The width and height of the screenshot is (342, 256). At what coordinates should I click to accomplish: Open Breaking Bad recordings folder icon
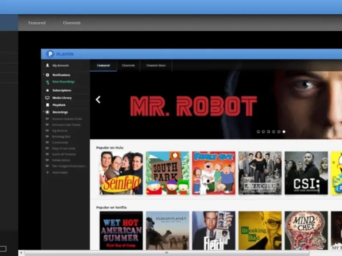point(47,137)
